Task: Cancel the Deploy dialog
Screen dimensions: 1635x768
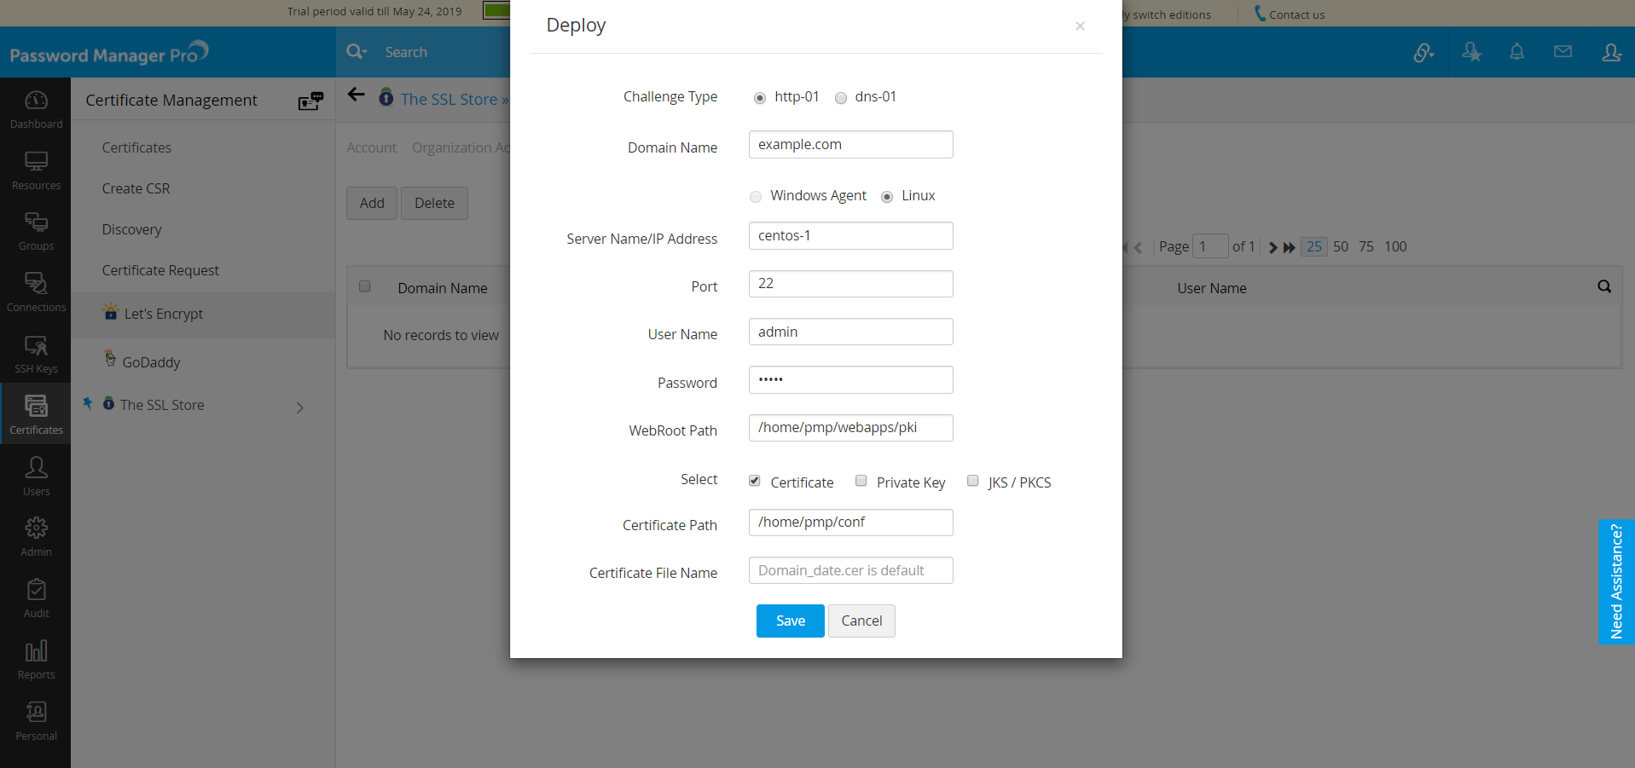Action: [861, 621]
